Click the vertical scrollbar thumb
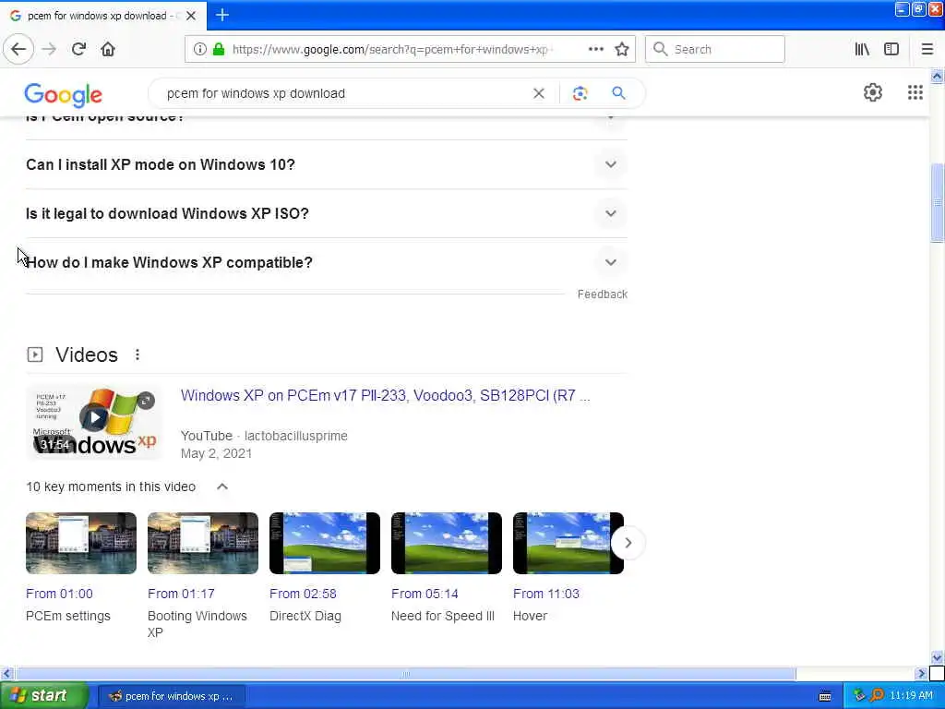Image resolution: width=945 pixels, height=709 pixels. click(x=937, y=202)
